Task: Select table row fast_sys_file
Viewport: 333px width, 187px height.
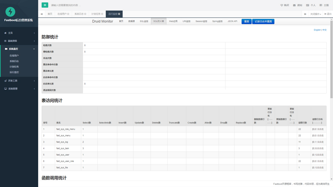Action: click(x=184, y=167)
